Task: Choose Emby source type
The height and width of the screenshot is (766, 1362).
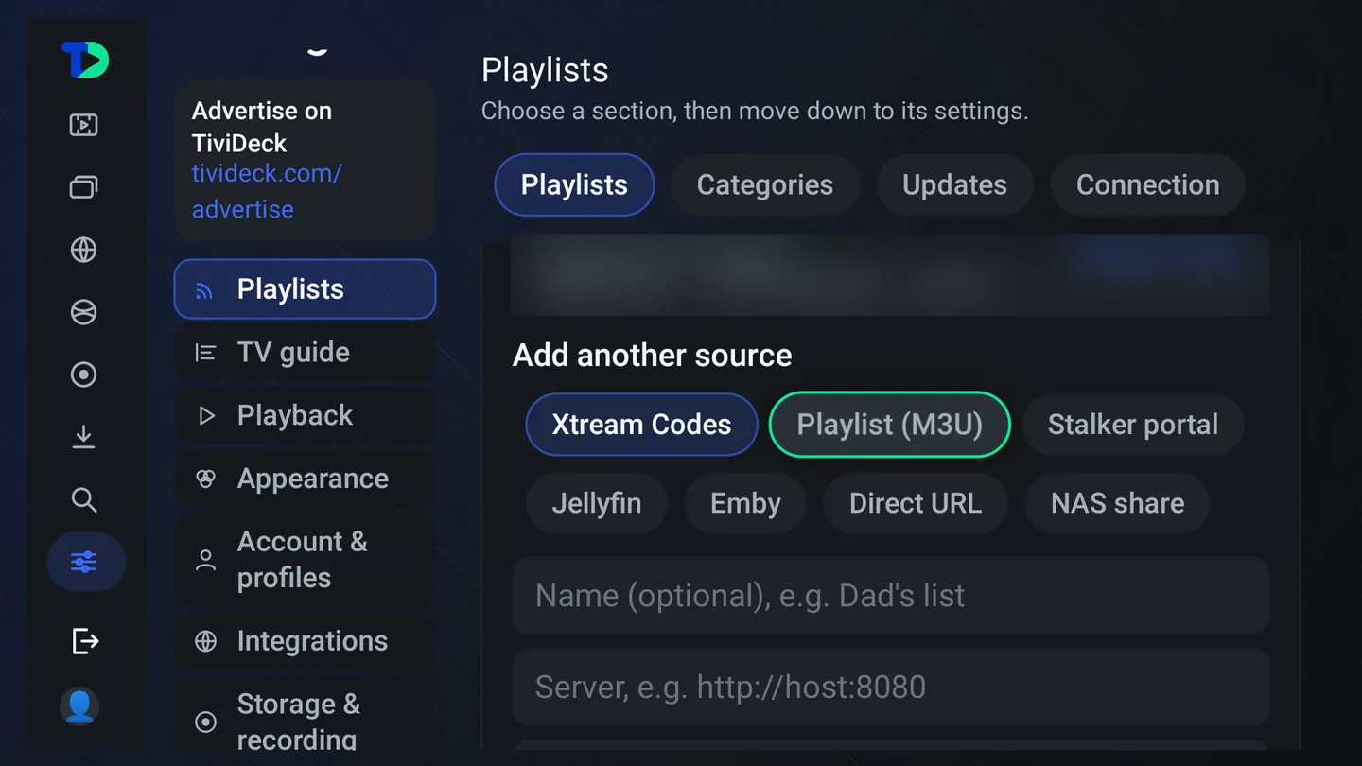Action: (745, 503)
